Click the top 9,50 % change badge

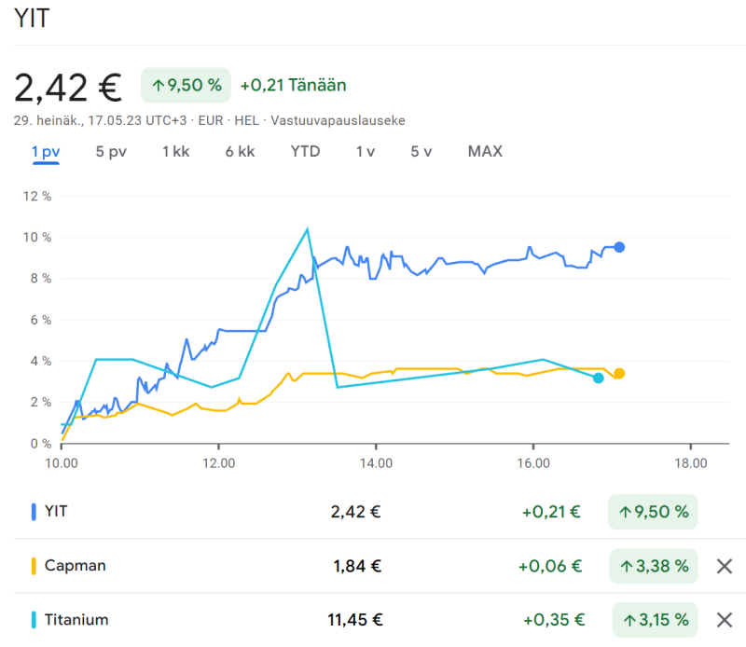(186, 85)
